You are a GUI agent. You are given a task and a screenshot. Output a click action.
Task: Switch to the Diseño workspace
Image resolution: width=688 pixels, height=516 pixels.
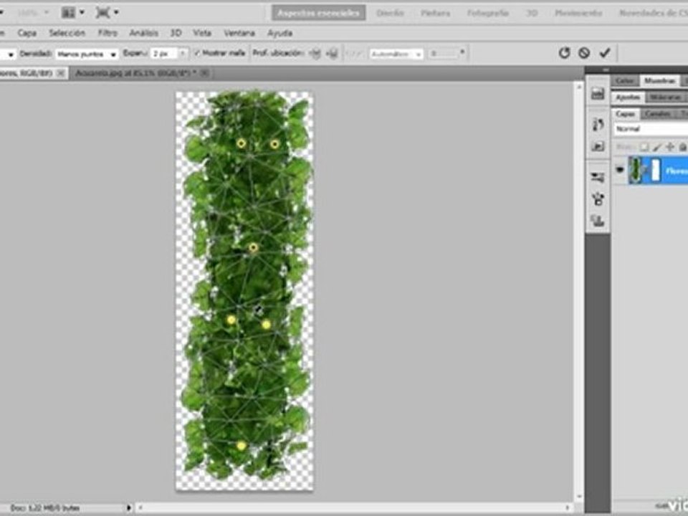point(390,13)
